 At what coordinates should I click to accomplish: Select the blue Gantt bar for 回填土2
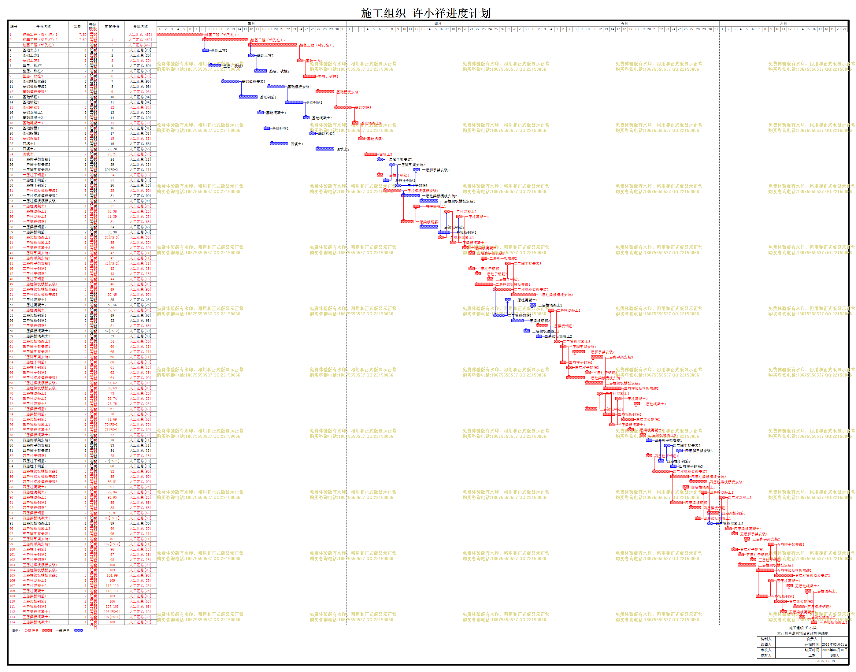coord(325,149)
